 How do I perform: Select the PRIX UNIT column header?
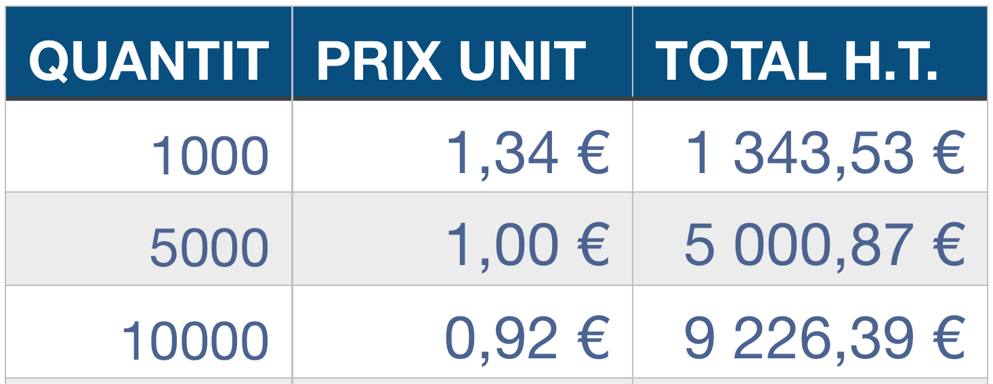point(451,61)
